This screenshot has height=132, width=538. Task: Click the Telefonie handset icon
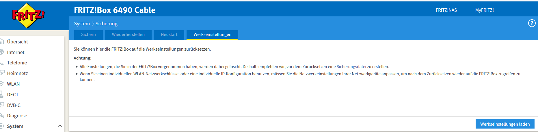1,63
